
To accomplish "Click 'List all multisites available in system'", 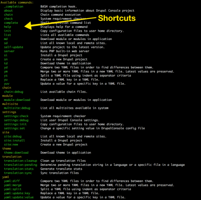I will pyautogui.click(x=74, y=108).
